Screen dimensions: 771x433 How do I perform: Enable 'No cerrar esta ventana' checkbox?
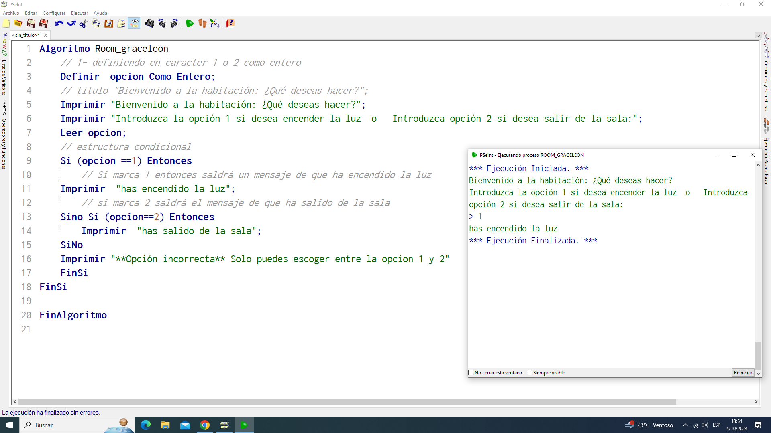(x=471, y=373)
